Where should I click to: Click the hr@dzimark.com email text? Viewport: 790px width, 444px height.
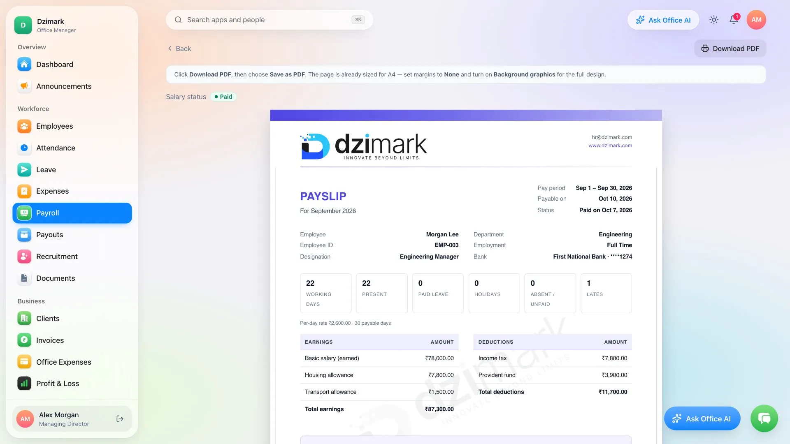[x=612, y=137]
